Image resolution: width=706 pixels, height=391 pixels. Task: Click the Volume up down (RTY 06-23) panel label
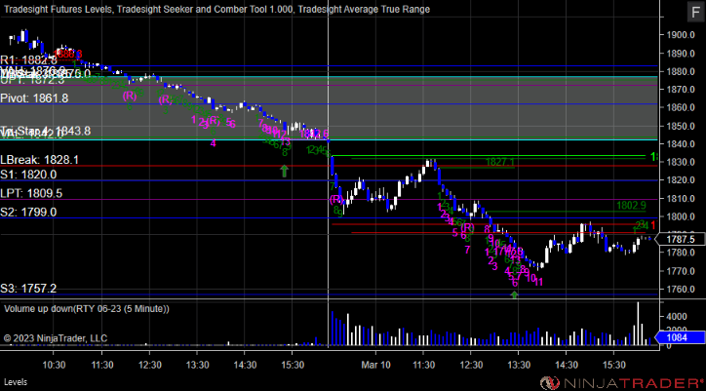pyautogui.click(x=87, y=308)
